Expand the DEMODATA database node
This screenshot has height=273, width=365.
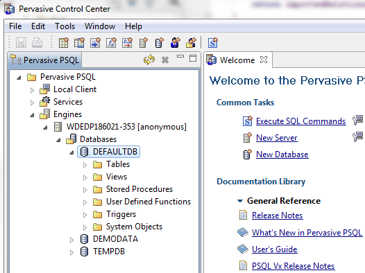point(71,240)
